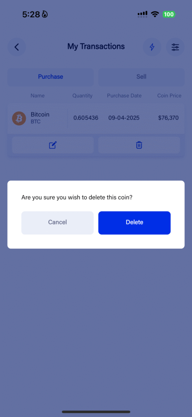This screenshot has width=192, height=417.
Task: Tap the My Transactions title
Action: (96, 46)
